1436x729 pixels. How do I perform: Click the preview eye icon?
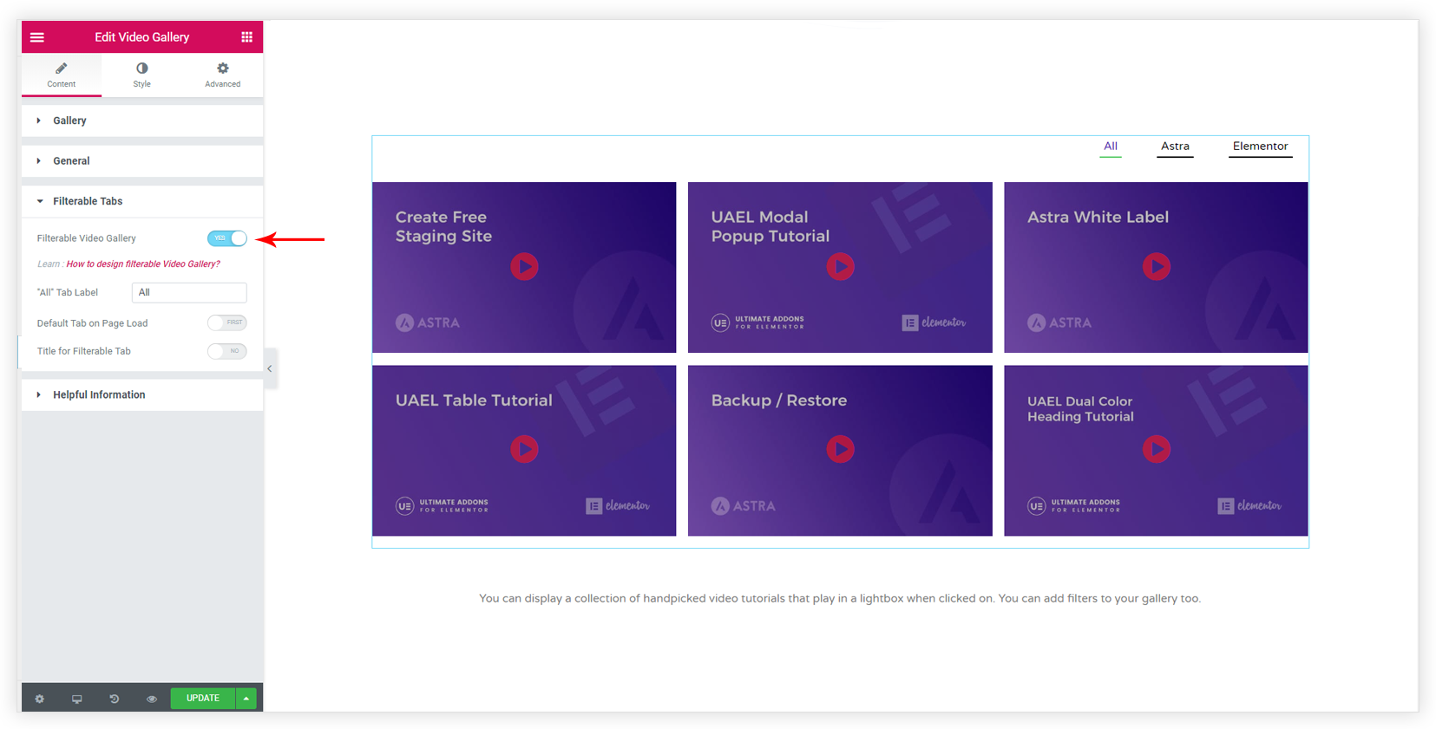(152, 699)
